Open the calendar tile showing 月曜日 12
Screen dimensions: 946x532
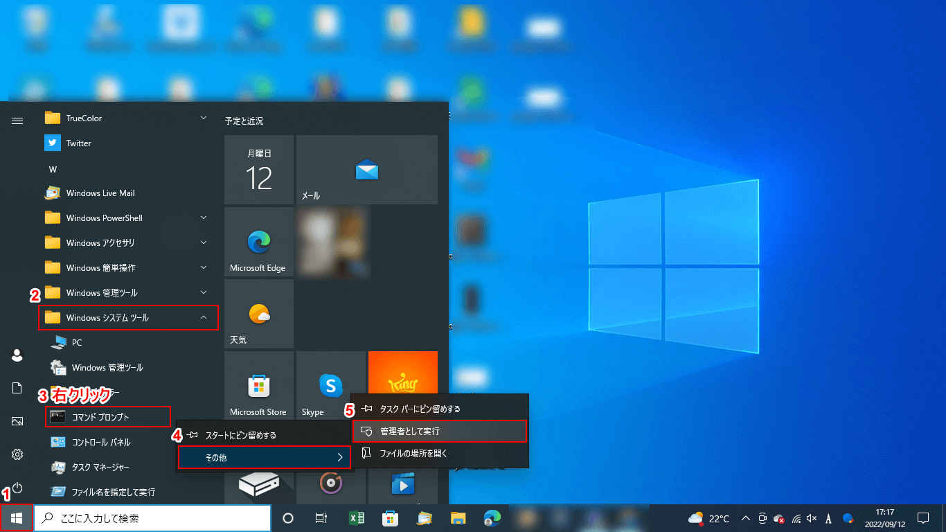259,170
